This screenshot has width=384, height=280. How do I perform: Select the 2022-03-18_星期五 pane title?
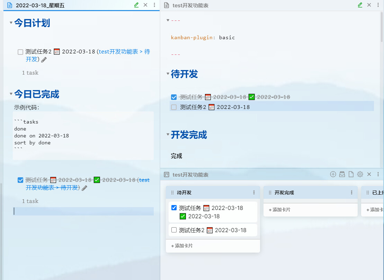(x=40, y=6)
